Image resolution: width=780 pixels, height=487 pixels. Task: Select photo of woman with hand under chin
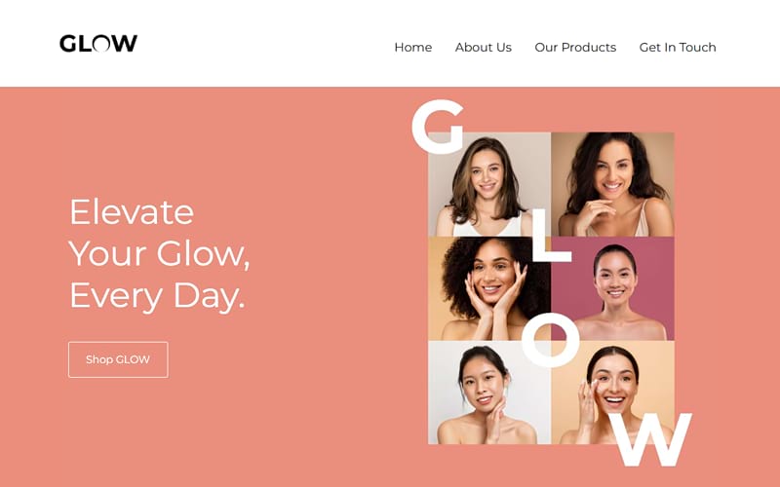click(x=612, y=184)
